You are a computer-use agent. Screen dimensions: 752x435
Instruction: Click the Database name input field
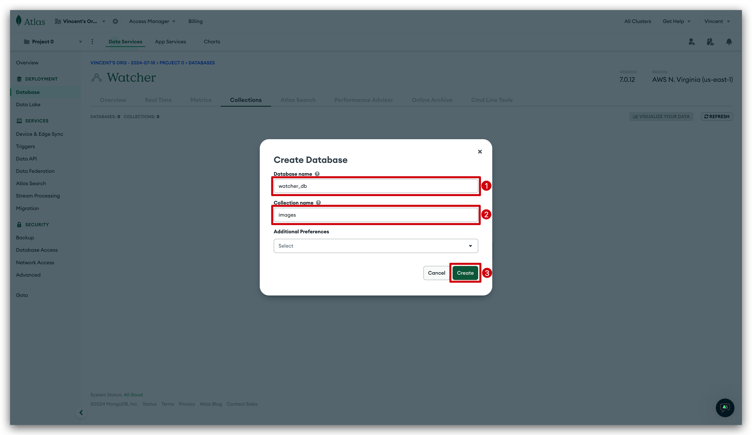click(x=376, y=186)
